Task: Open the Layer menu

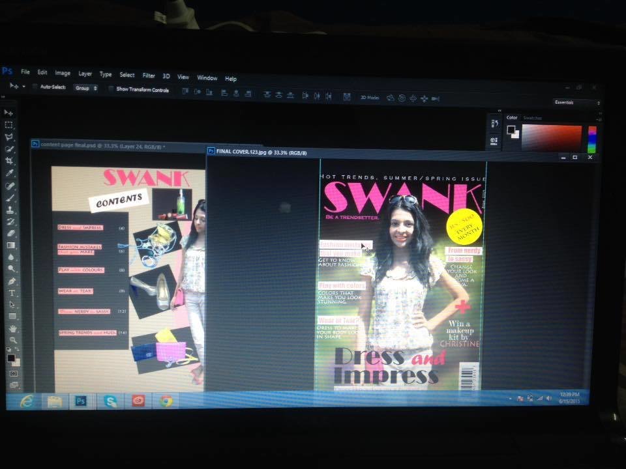Action: pos(85,74)
